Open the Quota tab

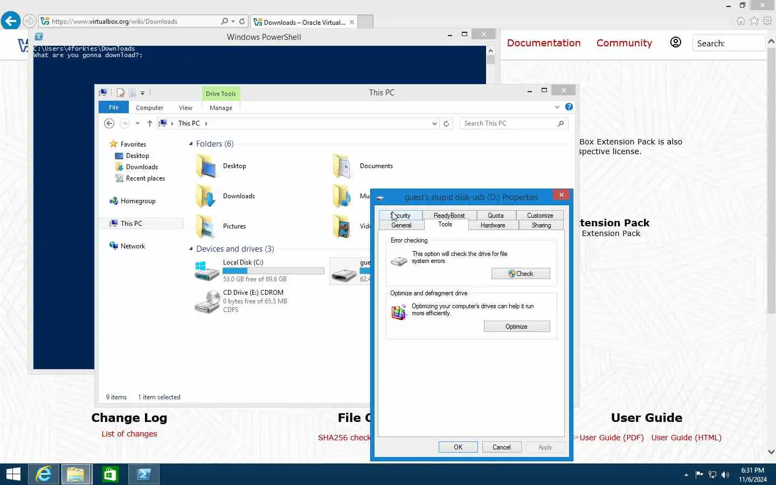496,216
